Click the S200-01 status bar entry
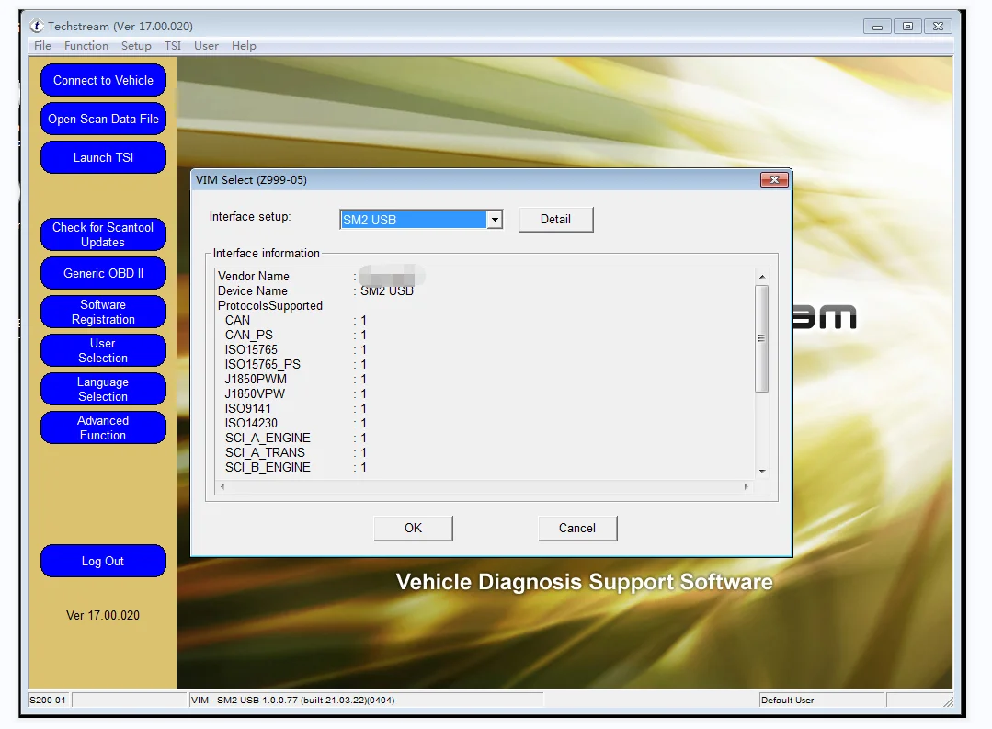This screenshot has width=992, height=729. (48, 700)
